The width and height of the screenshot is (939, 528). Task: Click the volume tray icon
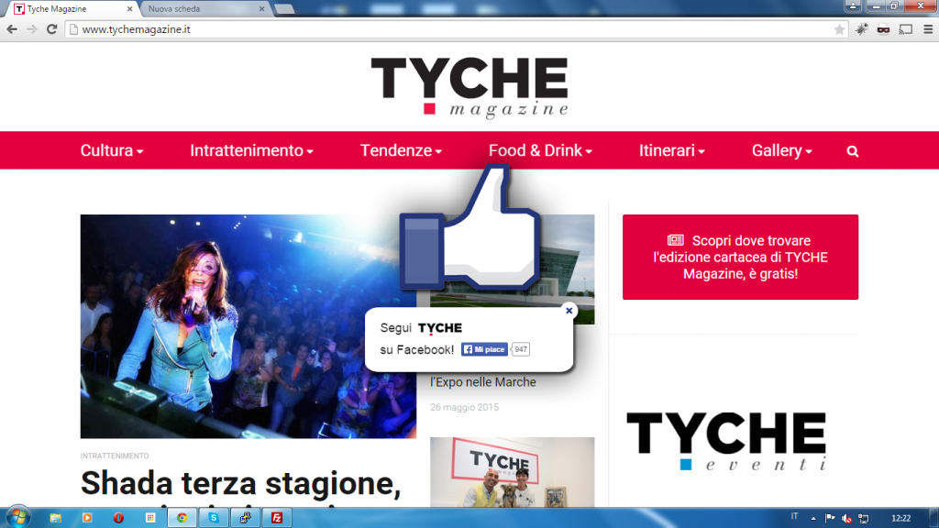point(846,519)
